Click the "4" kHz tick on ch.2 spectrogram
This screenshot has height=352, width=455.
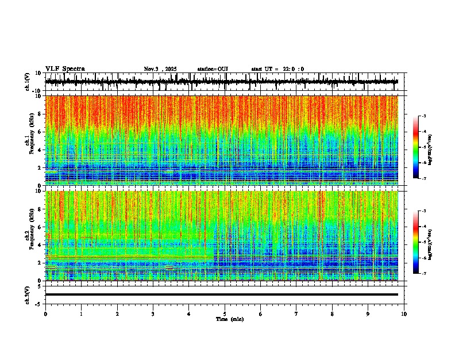[40, 245]
